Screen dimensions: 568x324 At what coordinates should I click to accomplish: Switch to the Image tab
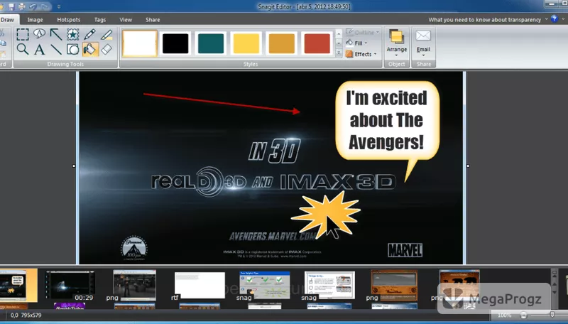35,20
